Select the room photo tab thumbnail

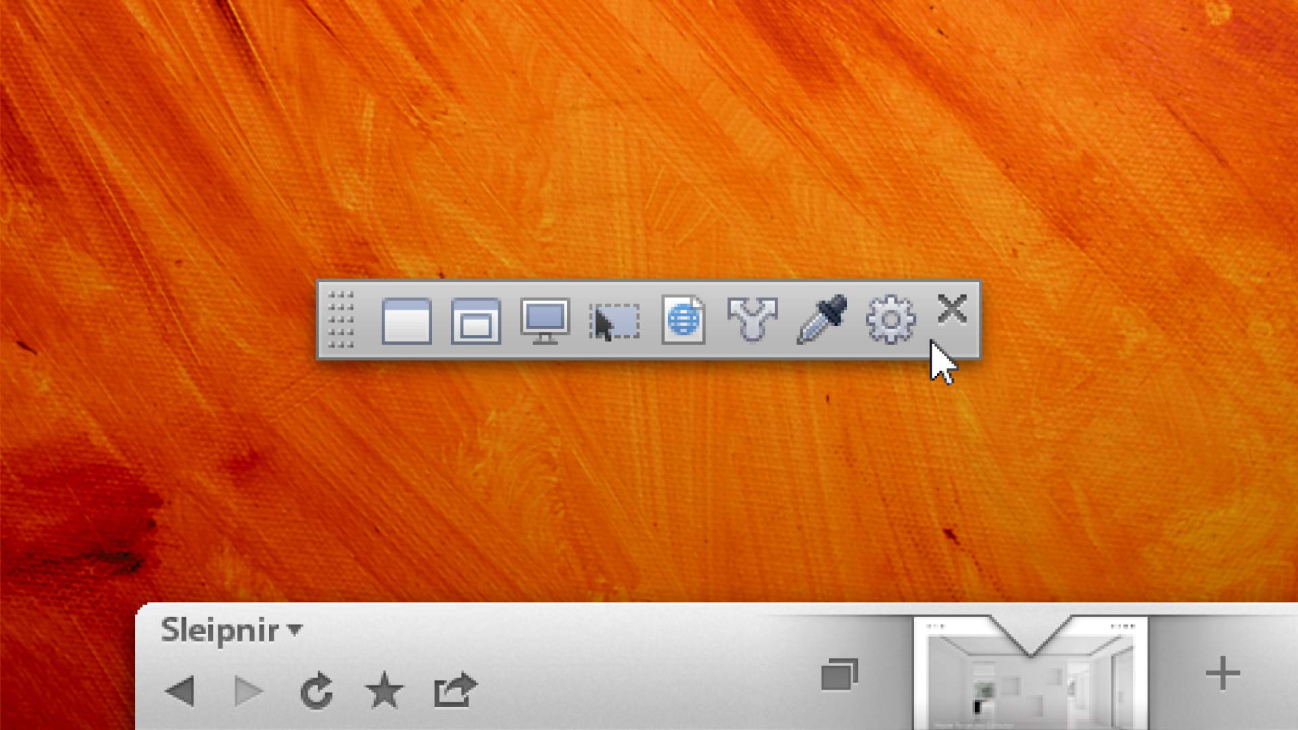1030,686
